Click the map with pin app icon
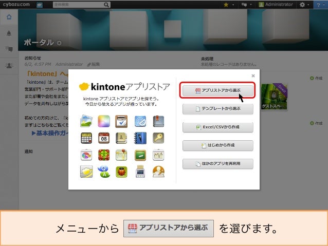328x246 pixels. point(121,155)
